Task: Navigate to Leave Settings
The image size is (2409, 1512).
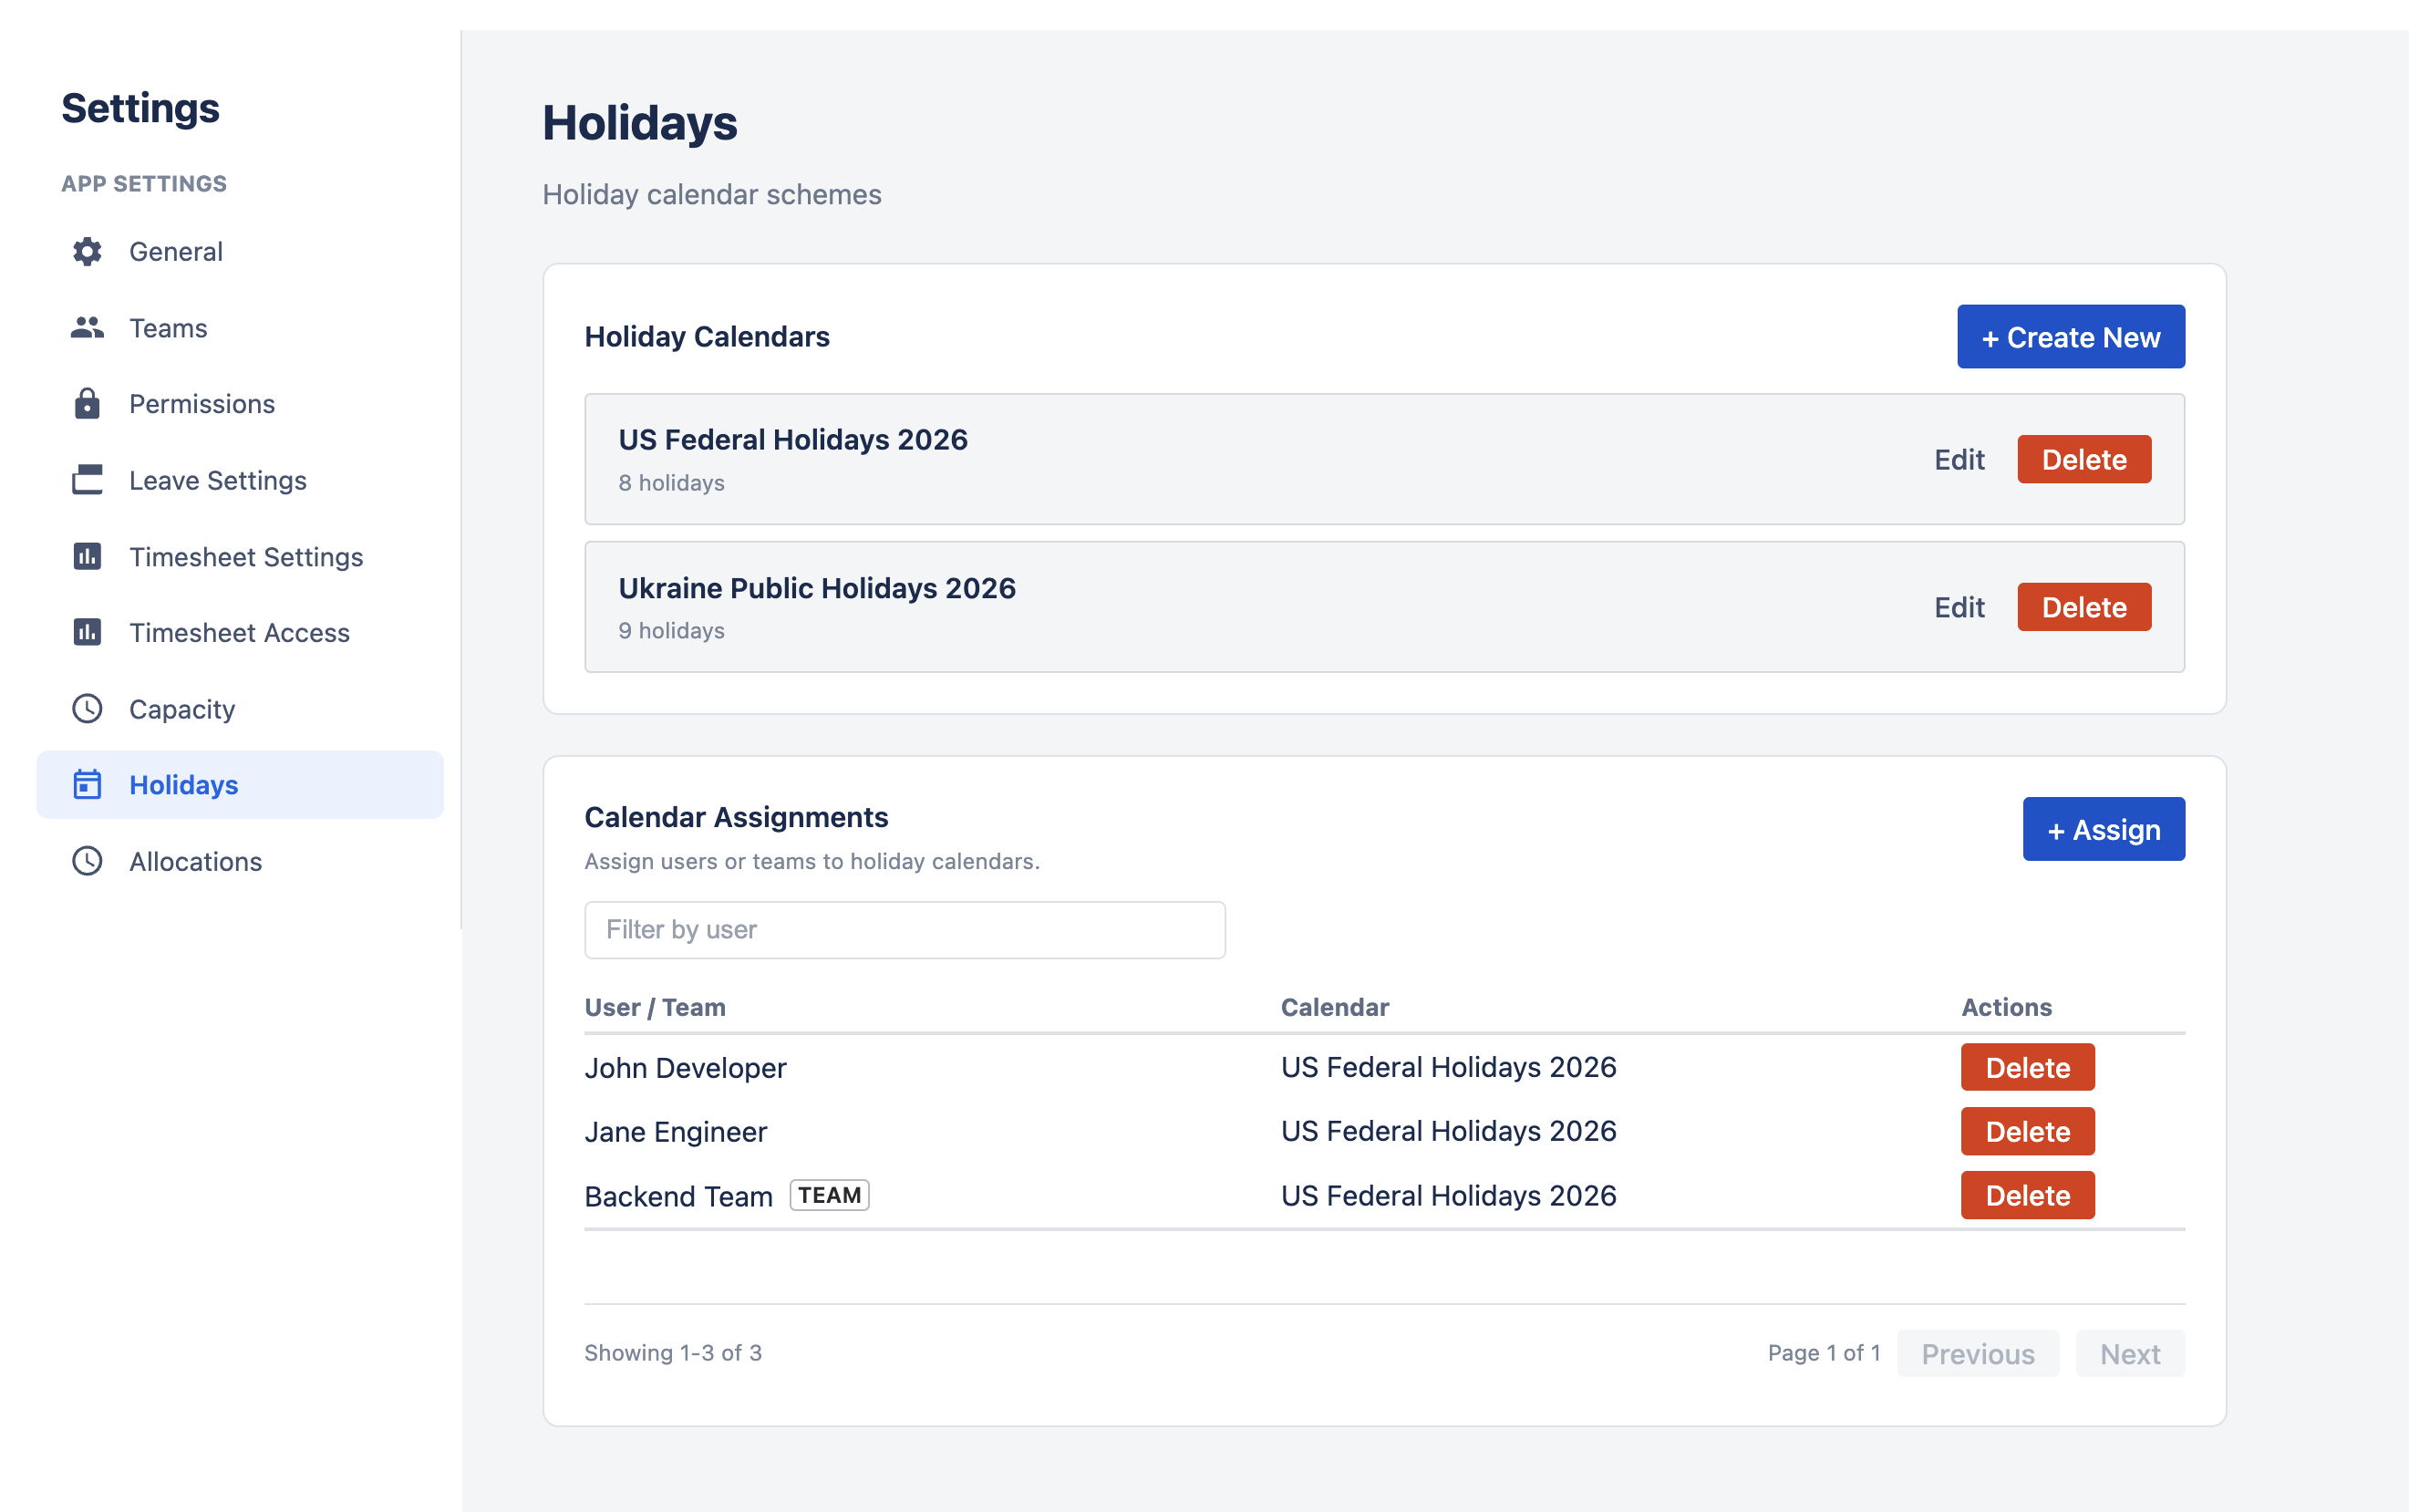Action: pyautogui.click(x=217, y=480)
